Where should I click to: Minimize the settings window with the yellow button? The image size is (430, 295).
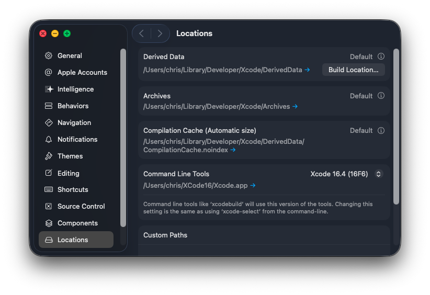coord(55,33)
